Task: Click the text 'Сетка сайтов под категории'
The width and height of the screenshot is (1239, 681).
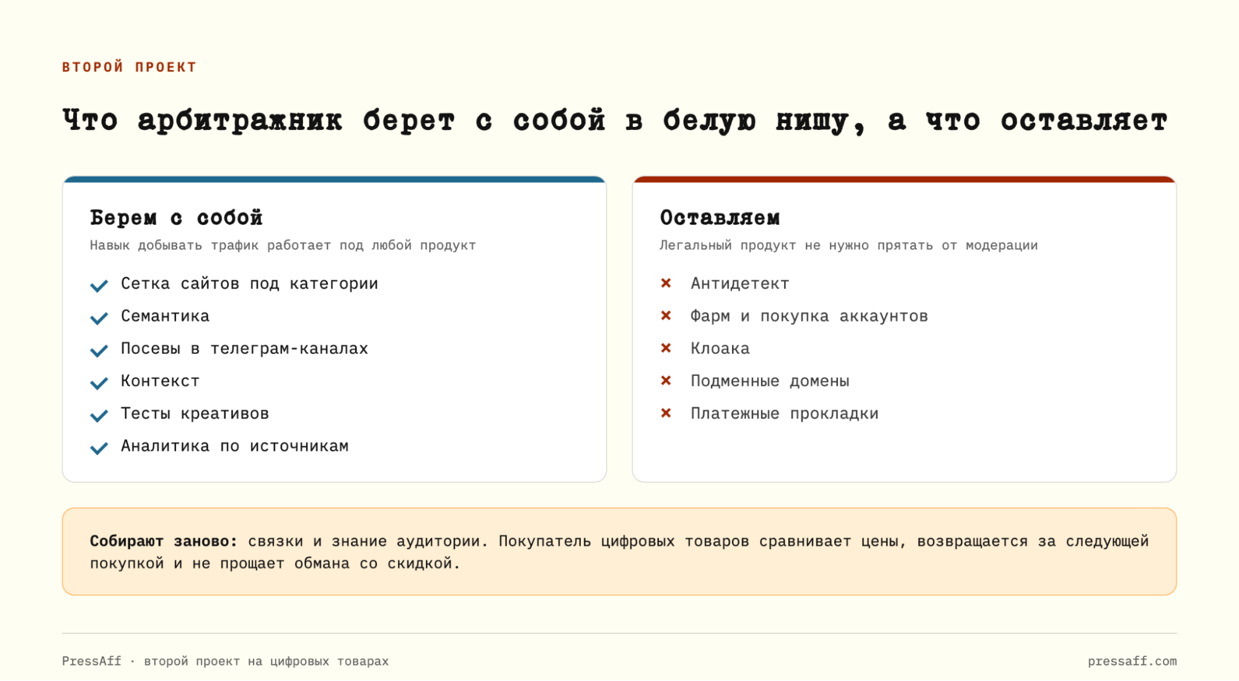Action: [x=249, y=284]
